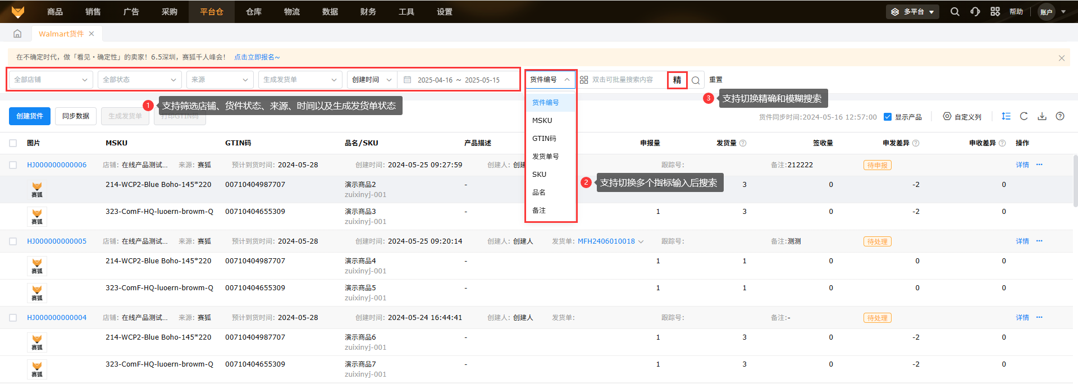Click the download export icon

[x=1042, y=116]
